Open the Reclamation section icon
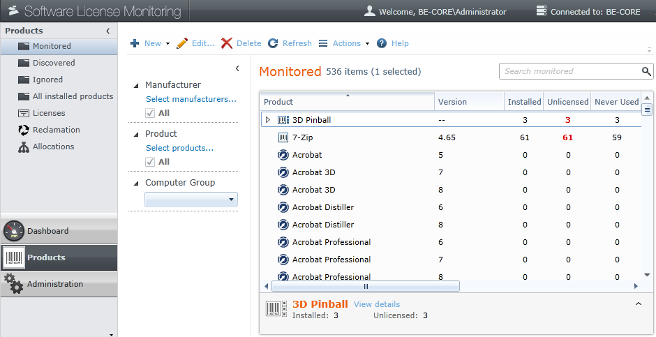Image resolution: width=656 pixels, height=337 pixels. click(23, 130)
